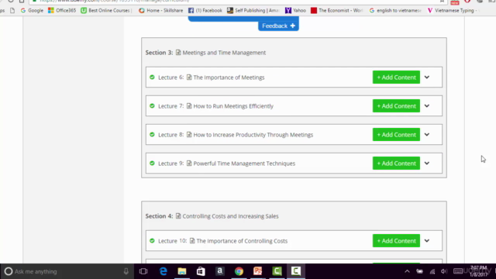Click document icon in Lecture 9 row
This screenshot has width=496, height=279.
click(x=189, y=164)
